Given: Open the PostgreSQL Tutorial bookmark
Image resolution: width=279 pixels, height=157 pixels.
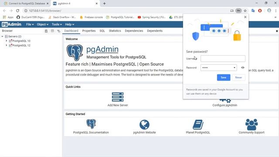Looking at the screenshot, I should 120,17.
